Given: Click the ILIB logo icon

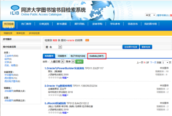Looking at the screenshot, I should 15,10.
